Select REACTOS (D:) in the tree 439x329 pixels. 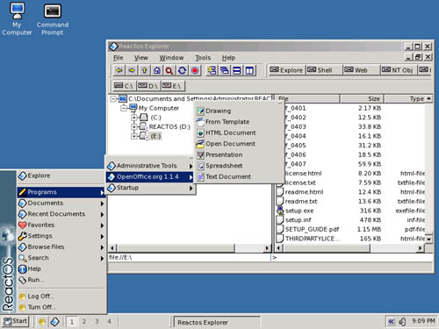[169, 127]
